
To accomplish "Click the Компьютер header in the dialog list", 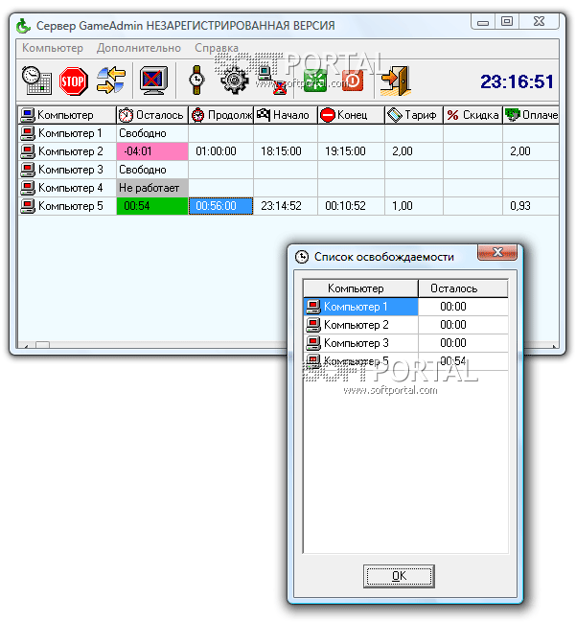I will pos(360,288).
